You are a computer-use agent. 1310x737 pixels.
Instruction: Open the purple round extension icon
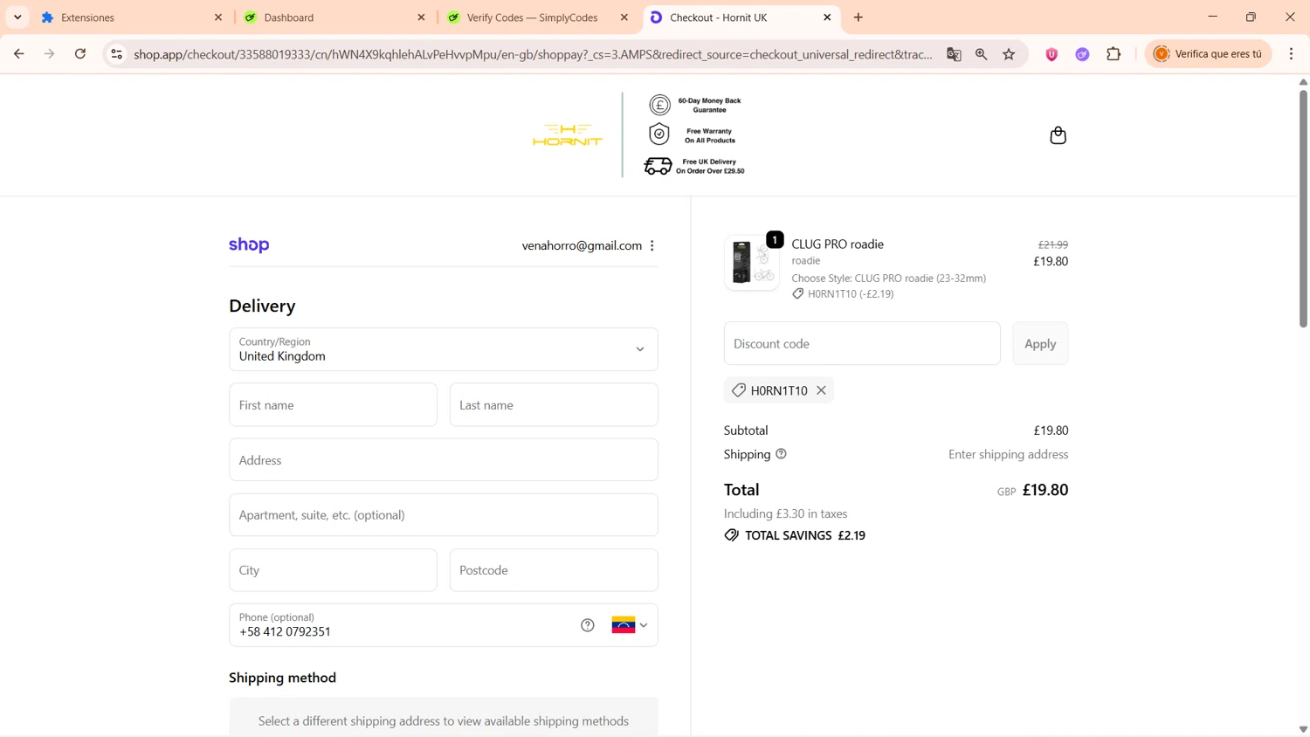click(x=1082, y=54)
